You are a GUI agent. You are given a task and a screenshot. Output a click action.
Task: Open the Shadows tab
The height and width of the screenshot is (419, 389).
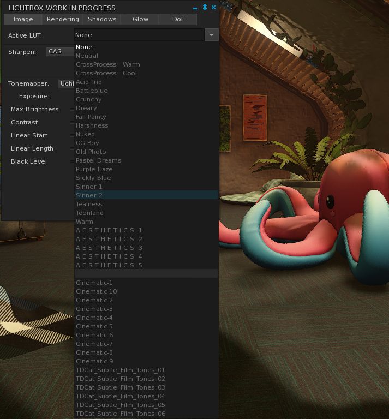click(x=102, y=19)
